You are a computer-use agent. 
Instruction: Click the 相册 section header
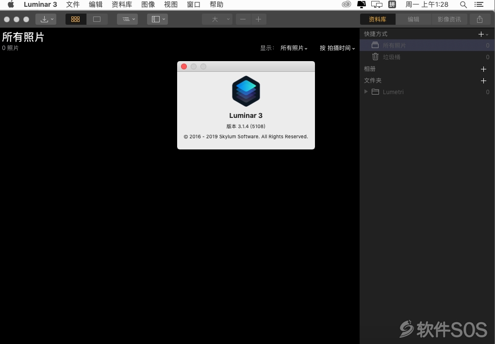(370, 69)
